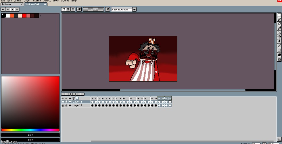282x144 pixels.
Task: Open the Presets palette button
Action: click(x=12, y=10)
